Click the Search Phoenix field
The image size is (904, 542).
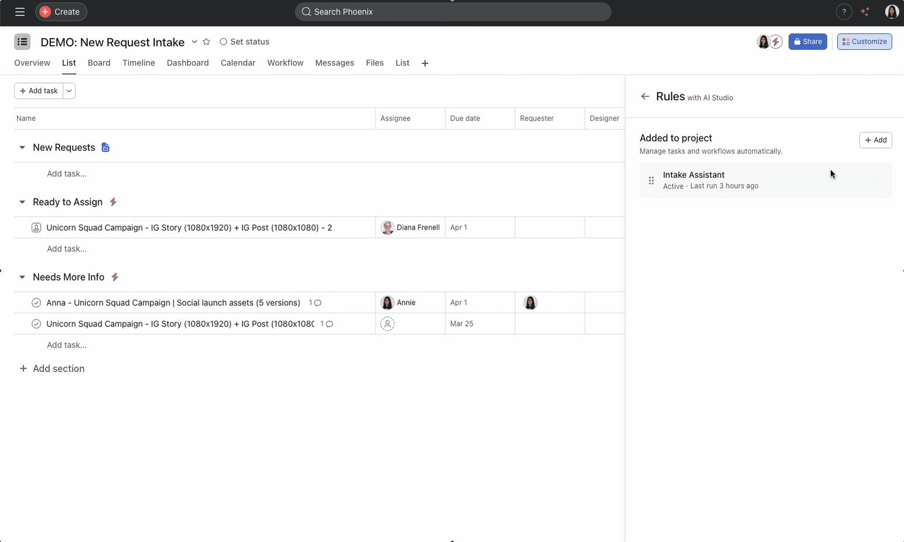tap(453, 12)
